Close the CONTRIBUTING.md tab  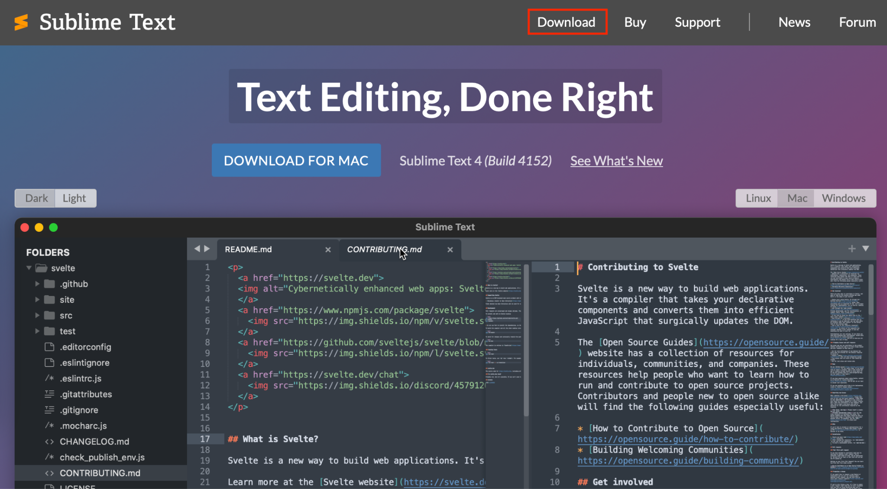(x=450, y=250)
